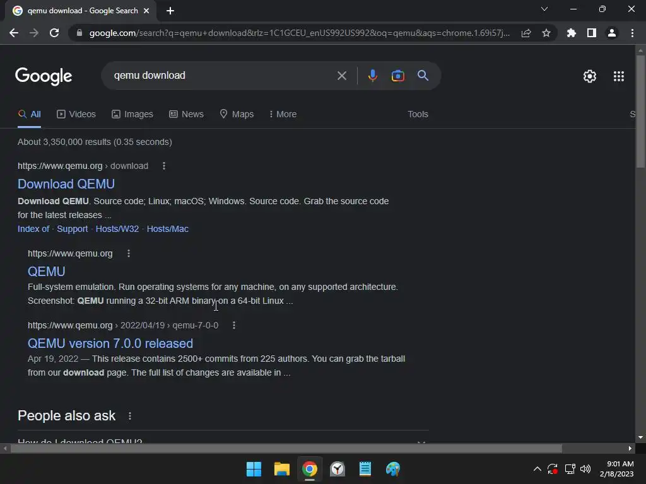
Task: Clear the search box with X
Action: [341, 76]
